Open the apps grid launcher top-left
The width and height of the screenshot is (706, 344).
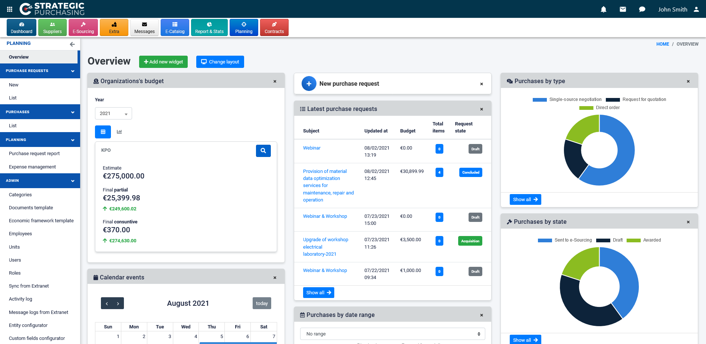(9, 9)
